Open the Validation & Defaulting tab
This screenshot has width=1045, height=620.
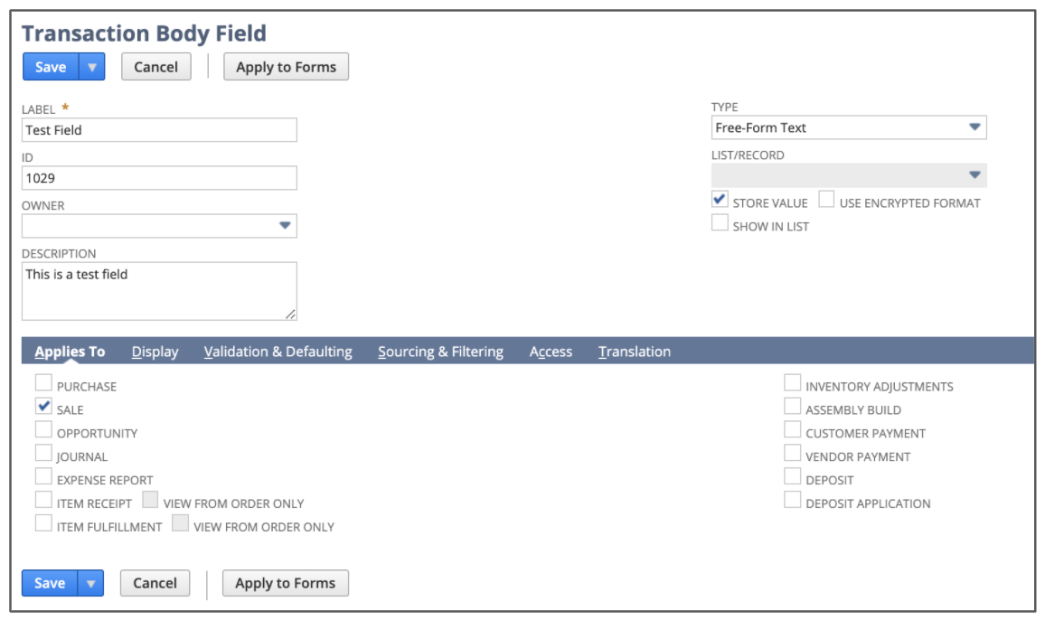[x=278, y=352]
